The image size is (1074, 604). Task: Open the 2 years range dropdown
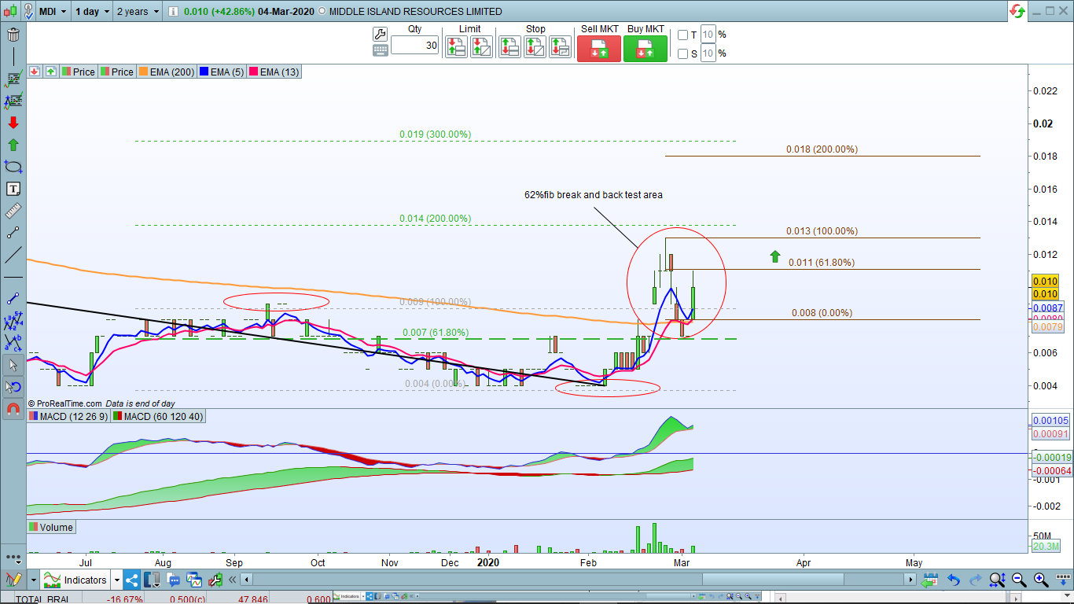[138, 11]
